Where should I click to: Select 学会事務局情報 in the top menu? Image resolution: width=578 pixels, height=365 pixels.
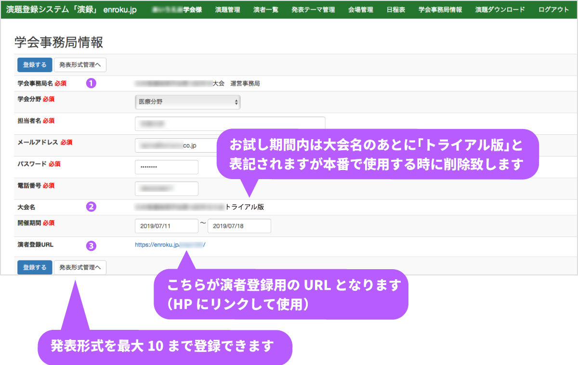[x=440, y=10]
